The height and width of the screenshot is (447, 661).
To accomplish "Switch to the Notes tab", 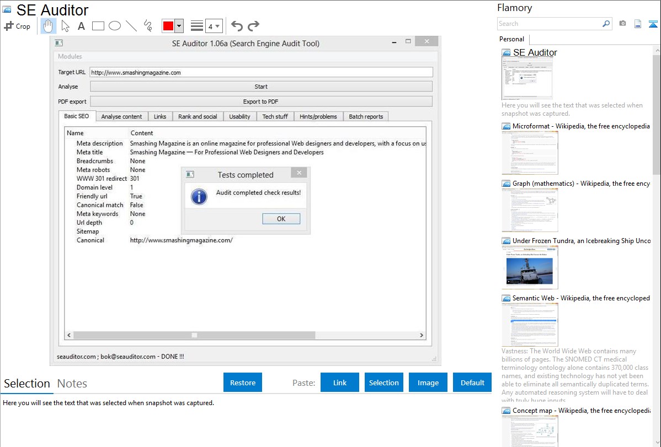I will pyautogui.click(x=72, y=384).
